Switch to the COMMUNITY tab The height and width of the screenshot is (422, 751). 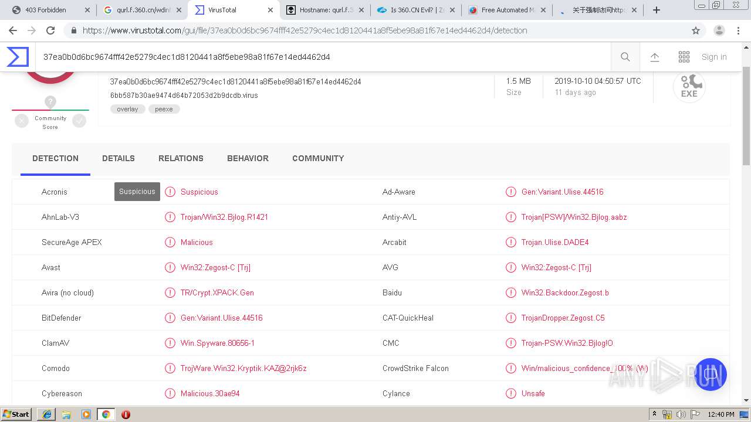(318, 158)
